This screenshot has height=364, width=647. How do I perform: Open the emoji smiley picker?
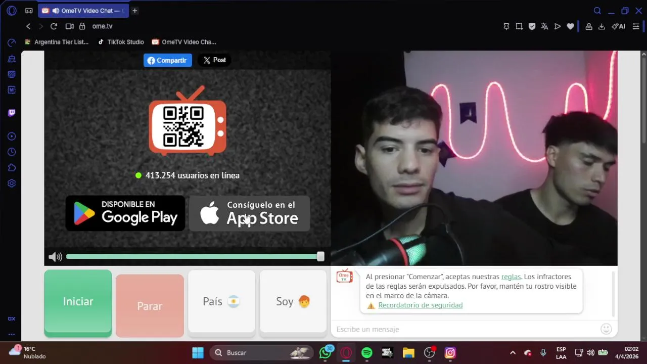(x=606, y=329)
